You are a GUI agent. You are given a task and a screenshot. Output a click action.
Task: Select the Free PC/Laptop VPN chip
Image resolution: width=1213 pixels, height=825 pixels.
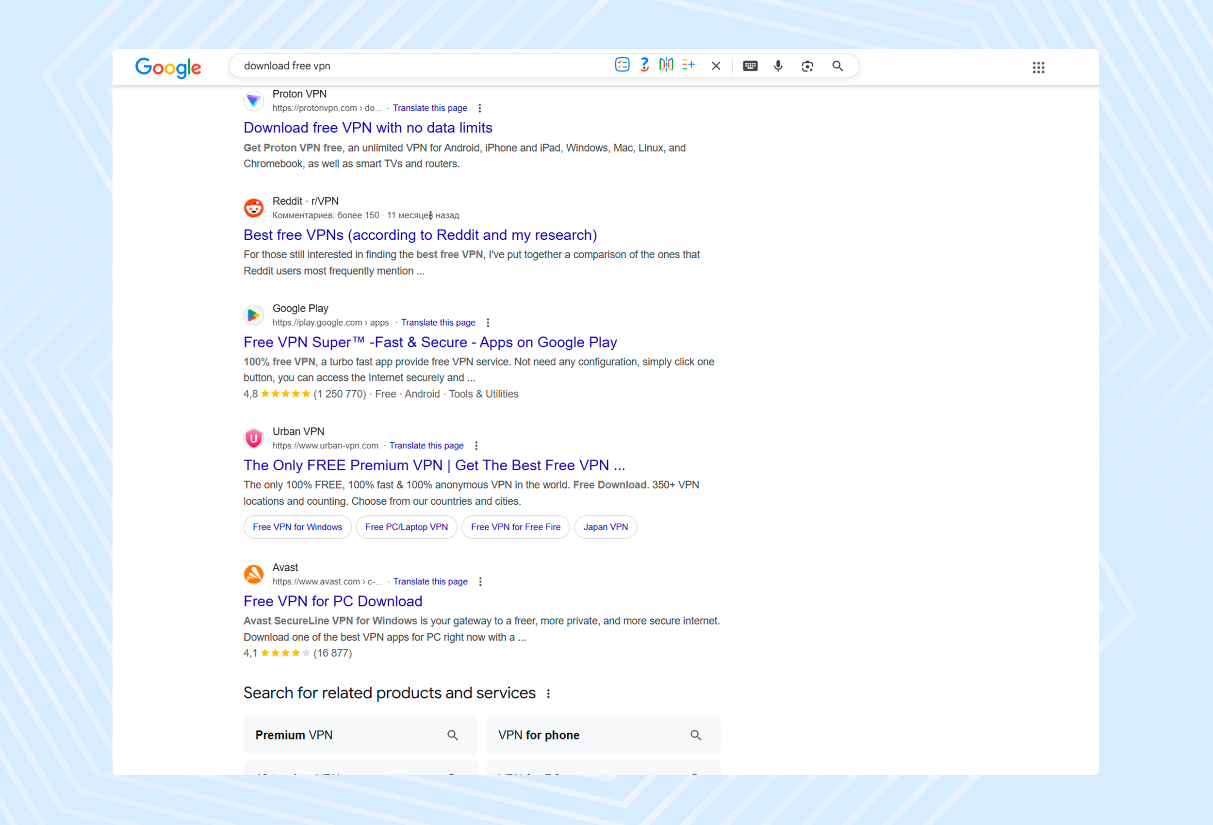[x=407, y=527]
